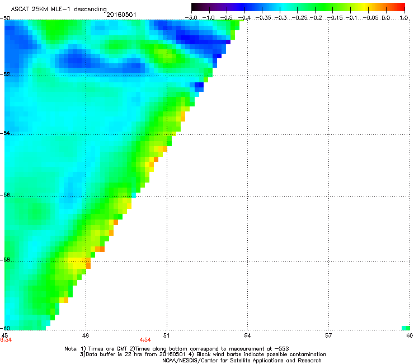Click the -54 latitude axis label
The width and height of the screenshot is (414, 364).
coord(5,133)
